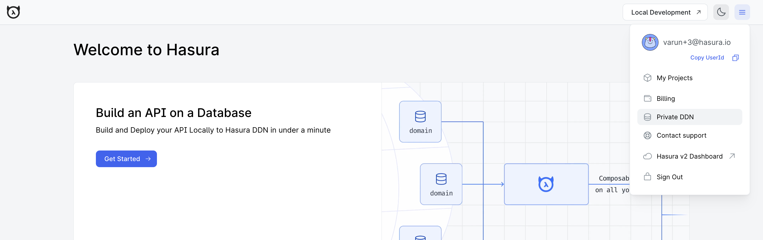Click the external-link arrow next to Hasura v2 Dashboard

(x=732, y=156)
